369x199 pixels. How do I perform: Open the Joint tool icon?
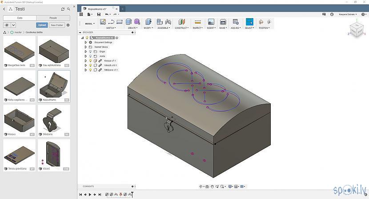pos(168,22)
